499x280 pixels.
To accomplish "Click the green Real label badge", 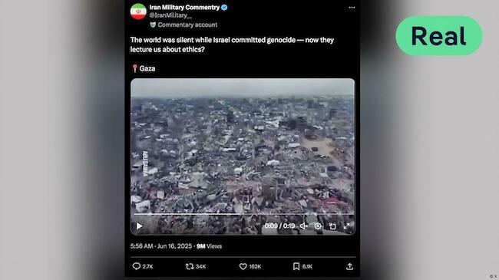I will click(x=439, y=35).
